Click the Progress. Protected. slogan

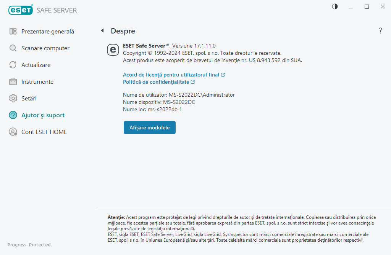pyautogui.click(x=30, y=245)
